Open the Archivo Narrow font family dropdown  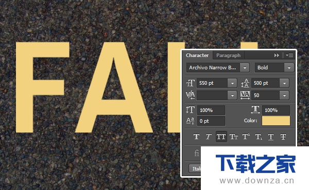(245, 68)
